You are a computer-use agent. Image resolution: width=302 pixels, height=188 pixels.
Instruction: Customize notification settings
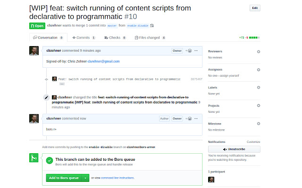coord(253,142)
